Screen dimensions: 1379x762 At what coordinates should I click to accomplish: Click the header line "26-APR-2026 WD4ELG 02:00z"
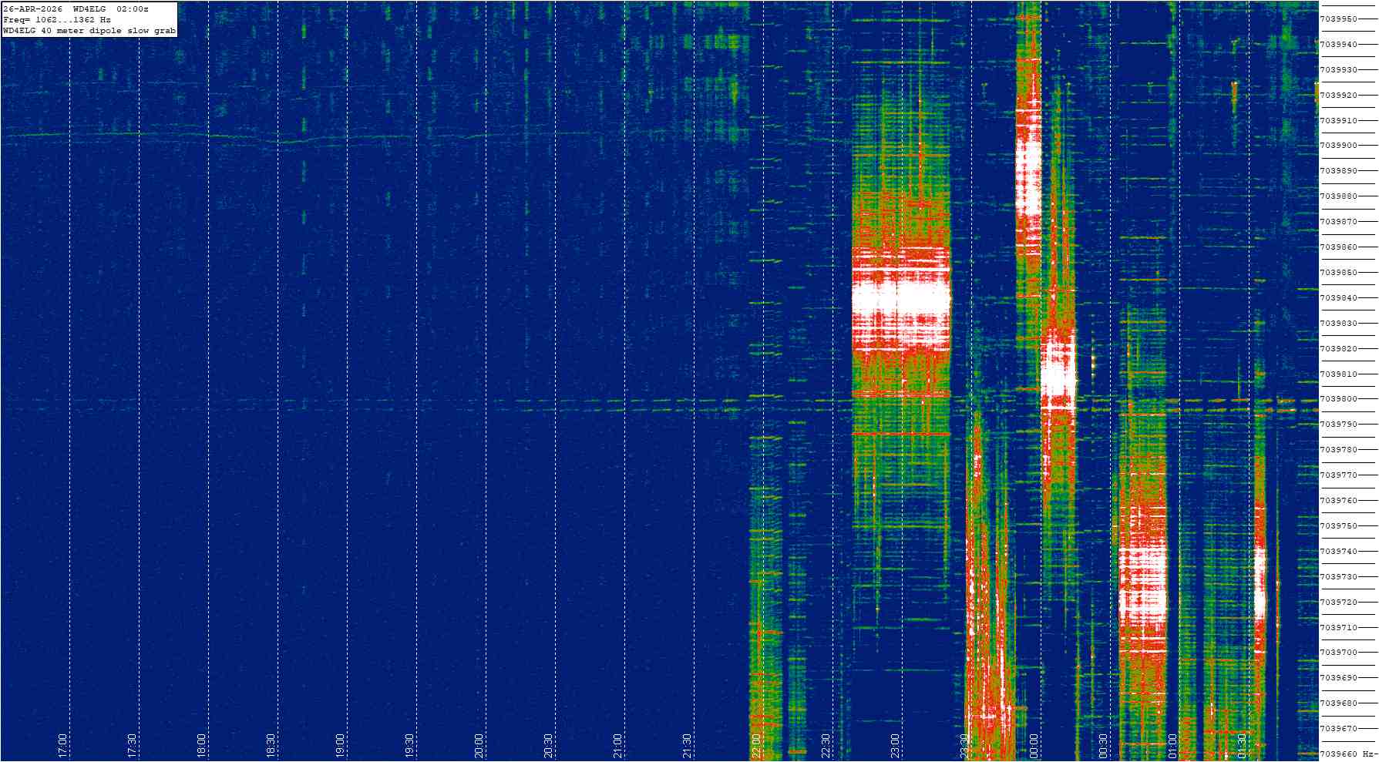coord(76,8)
